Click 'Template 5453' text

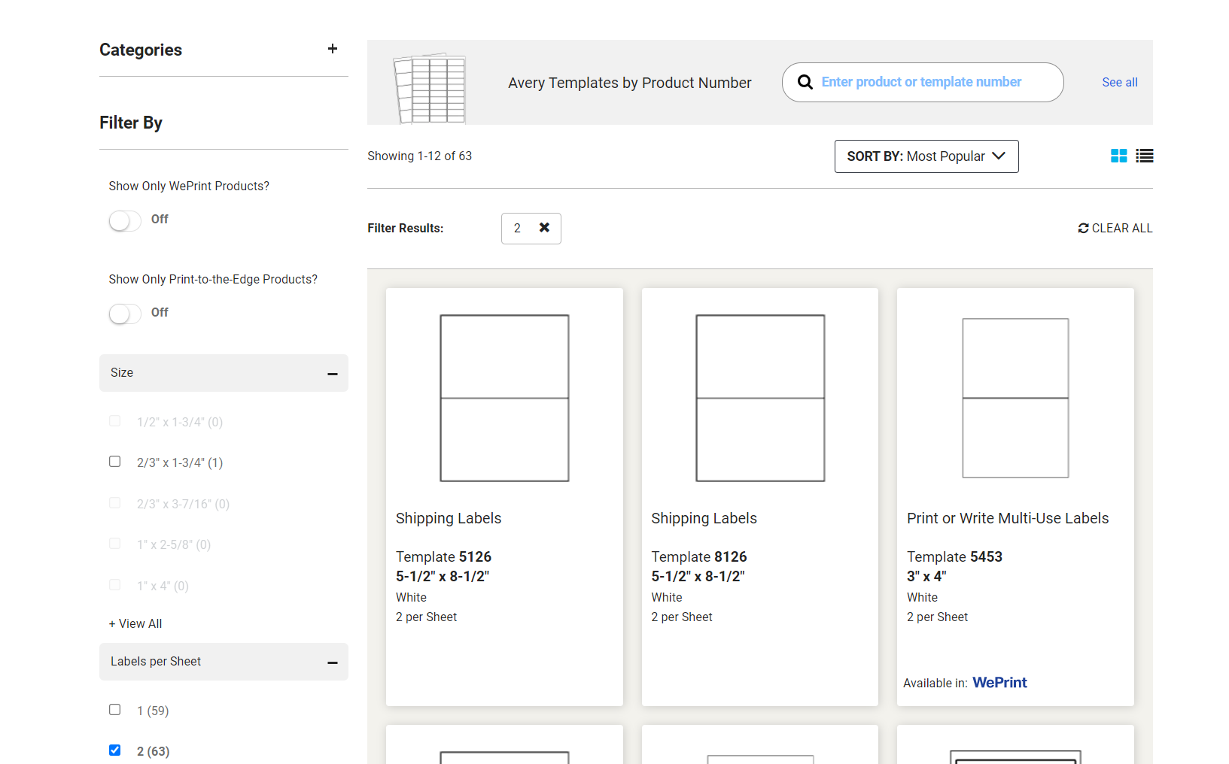pos(954,556)
